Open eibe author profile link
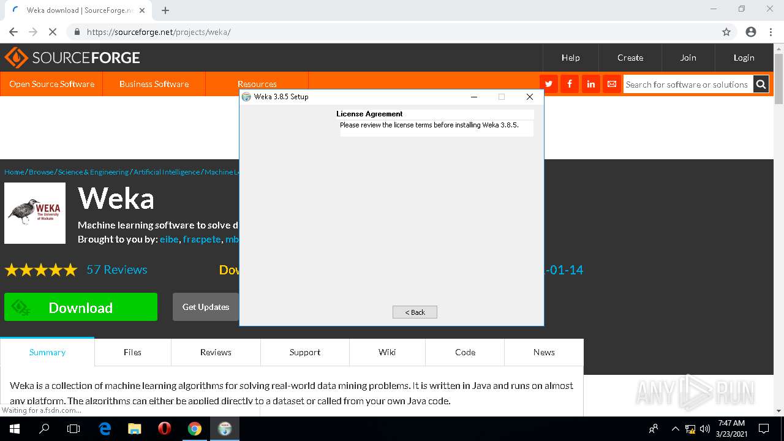This screenshot has height=441, width=784. coord(169,239)
